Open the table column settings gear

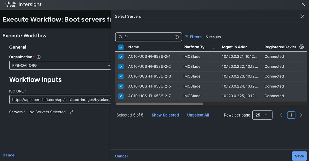302,47
